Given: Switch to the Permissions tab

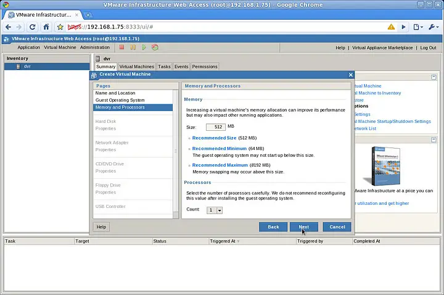Looking at the screenshot, I should pos(205,67).
